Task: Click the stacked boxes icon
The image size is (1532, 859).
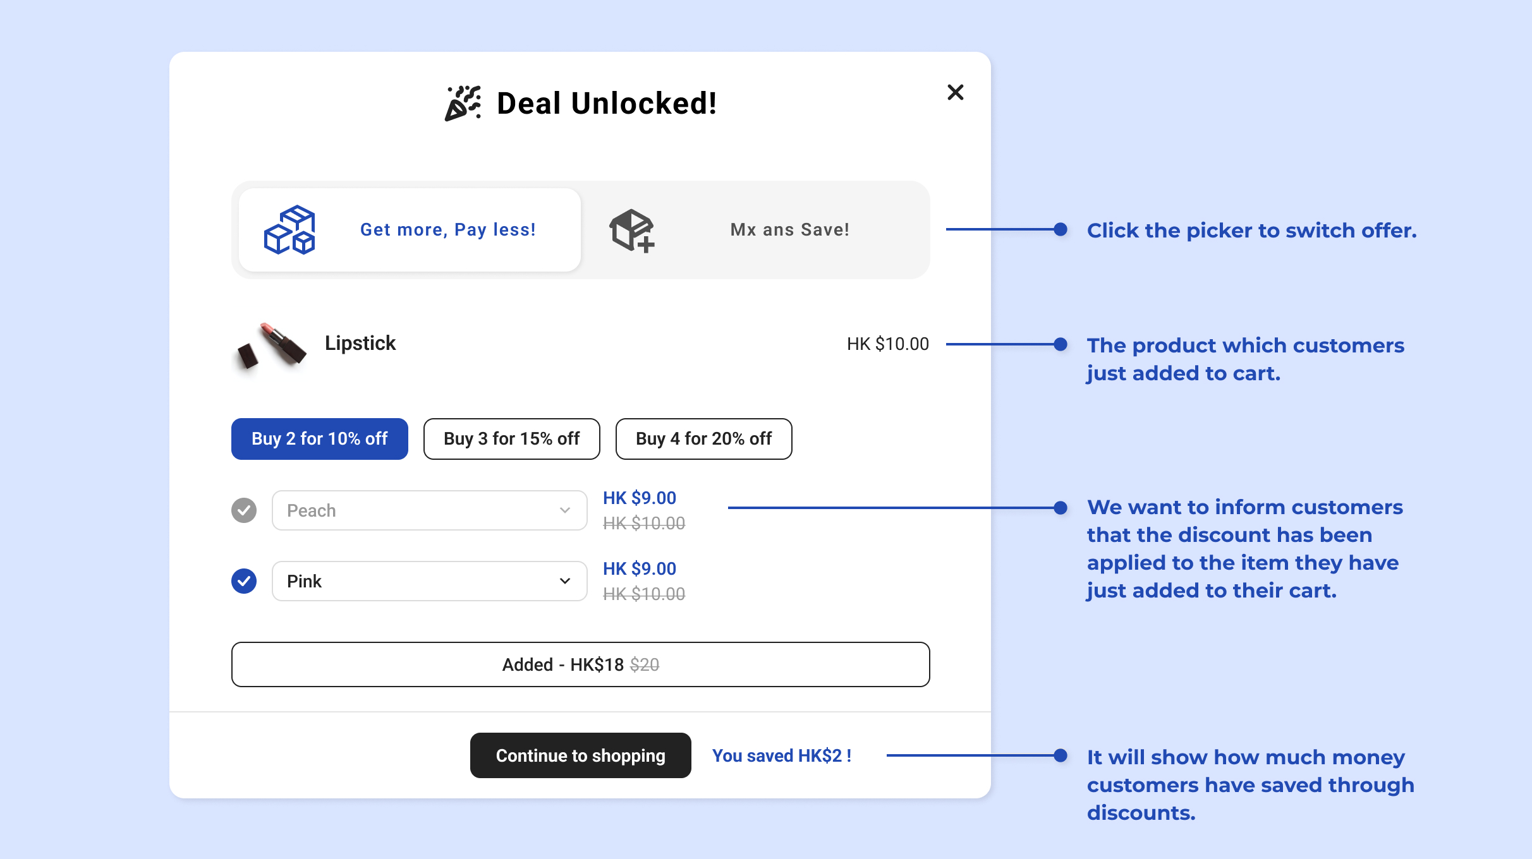Action: click(x=289, y=230)
